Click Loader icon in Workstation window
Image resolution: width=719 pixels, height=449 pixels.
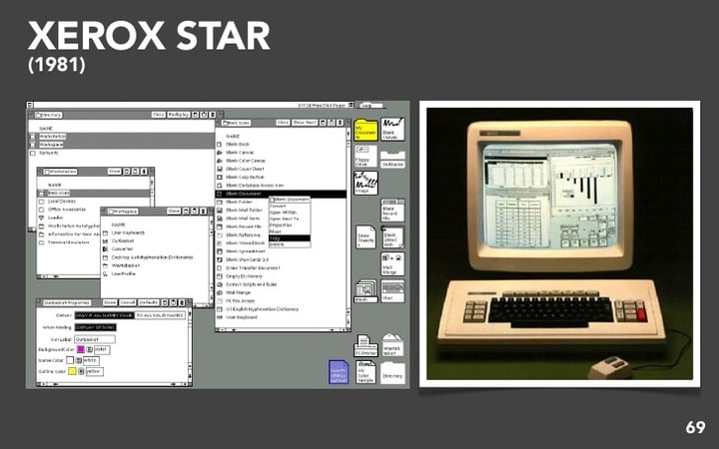pos(41,218)
